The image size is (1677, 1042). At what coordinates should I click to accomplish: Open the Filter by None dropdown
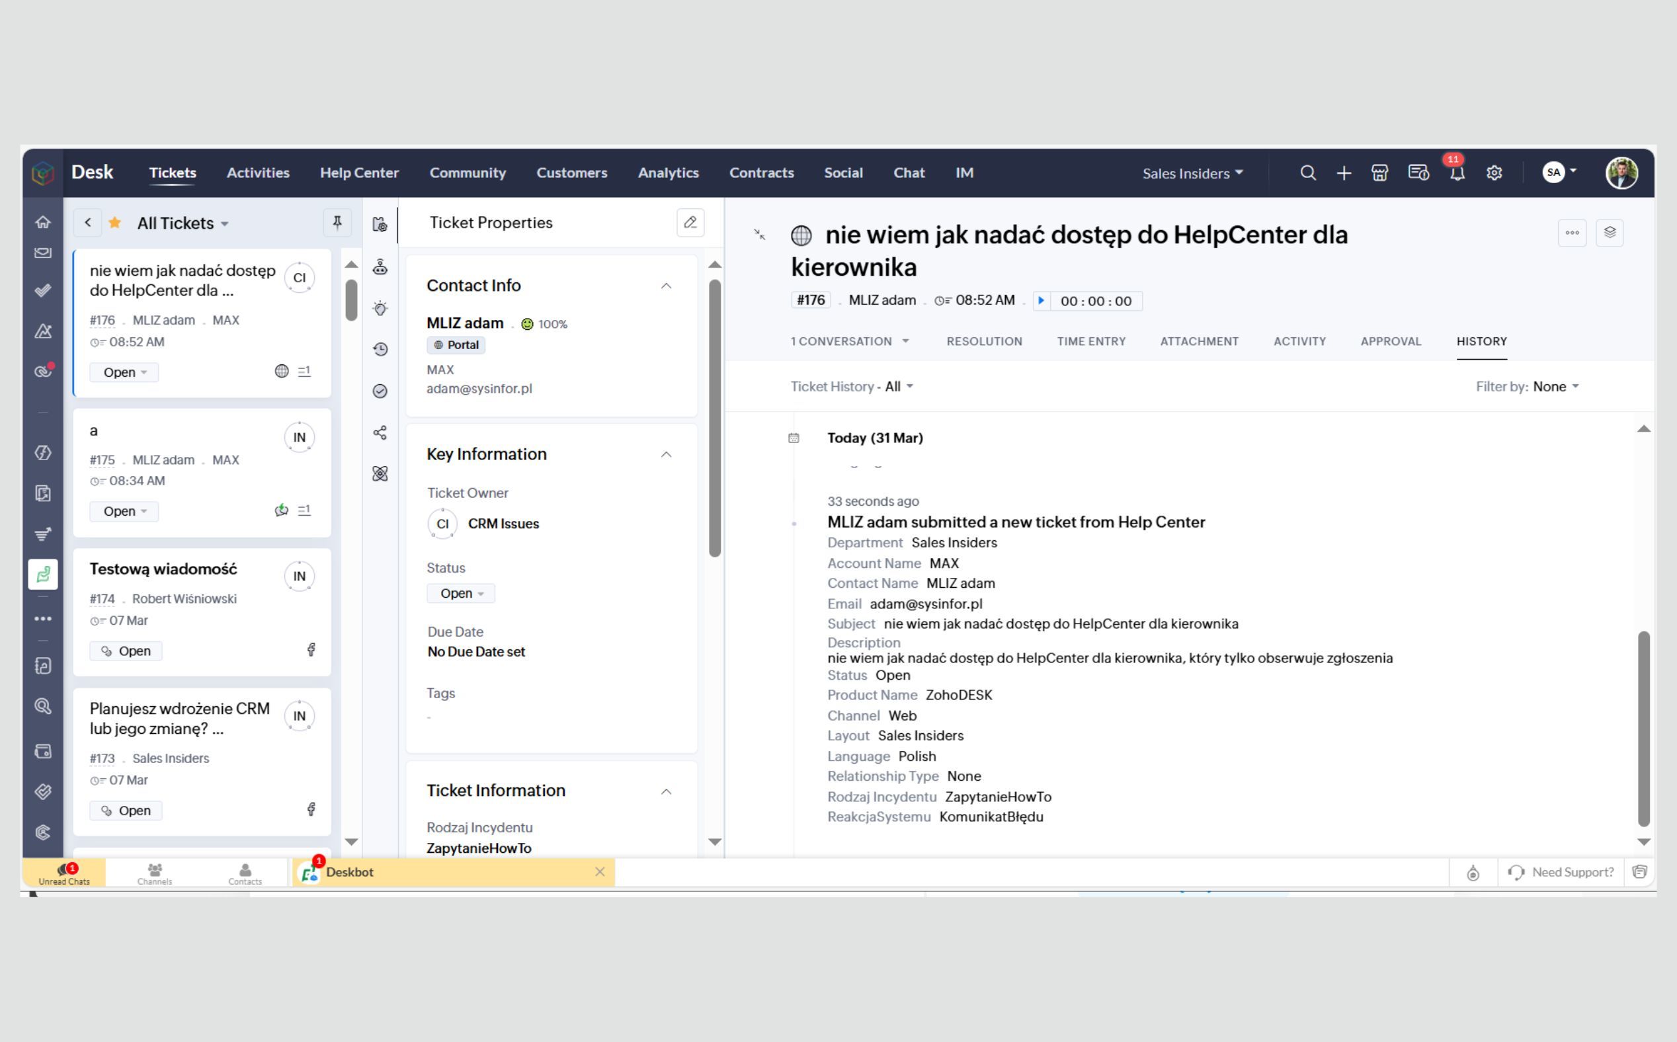pos(1556,387)
